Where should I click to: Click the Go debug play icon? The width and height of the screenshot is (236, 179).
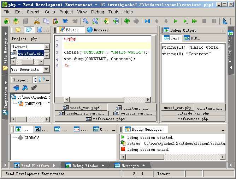pos(176,21)
